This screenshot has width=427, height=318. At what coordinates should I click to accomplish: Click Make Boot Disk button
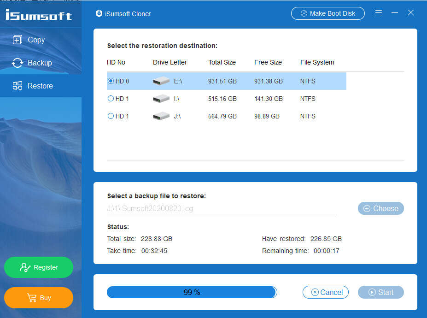point(328,13)
